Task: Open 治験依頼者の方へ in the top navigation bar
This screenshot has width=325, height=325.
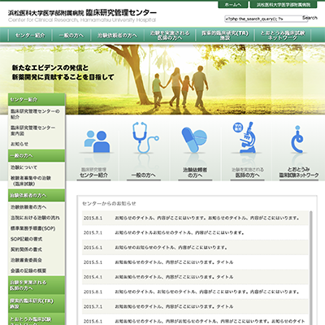Action: point(117,35)
